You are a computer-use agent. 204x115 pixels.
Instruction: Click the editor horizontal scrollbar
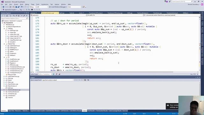click(x=106, y=72)
